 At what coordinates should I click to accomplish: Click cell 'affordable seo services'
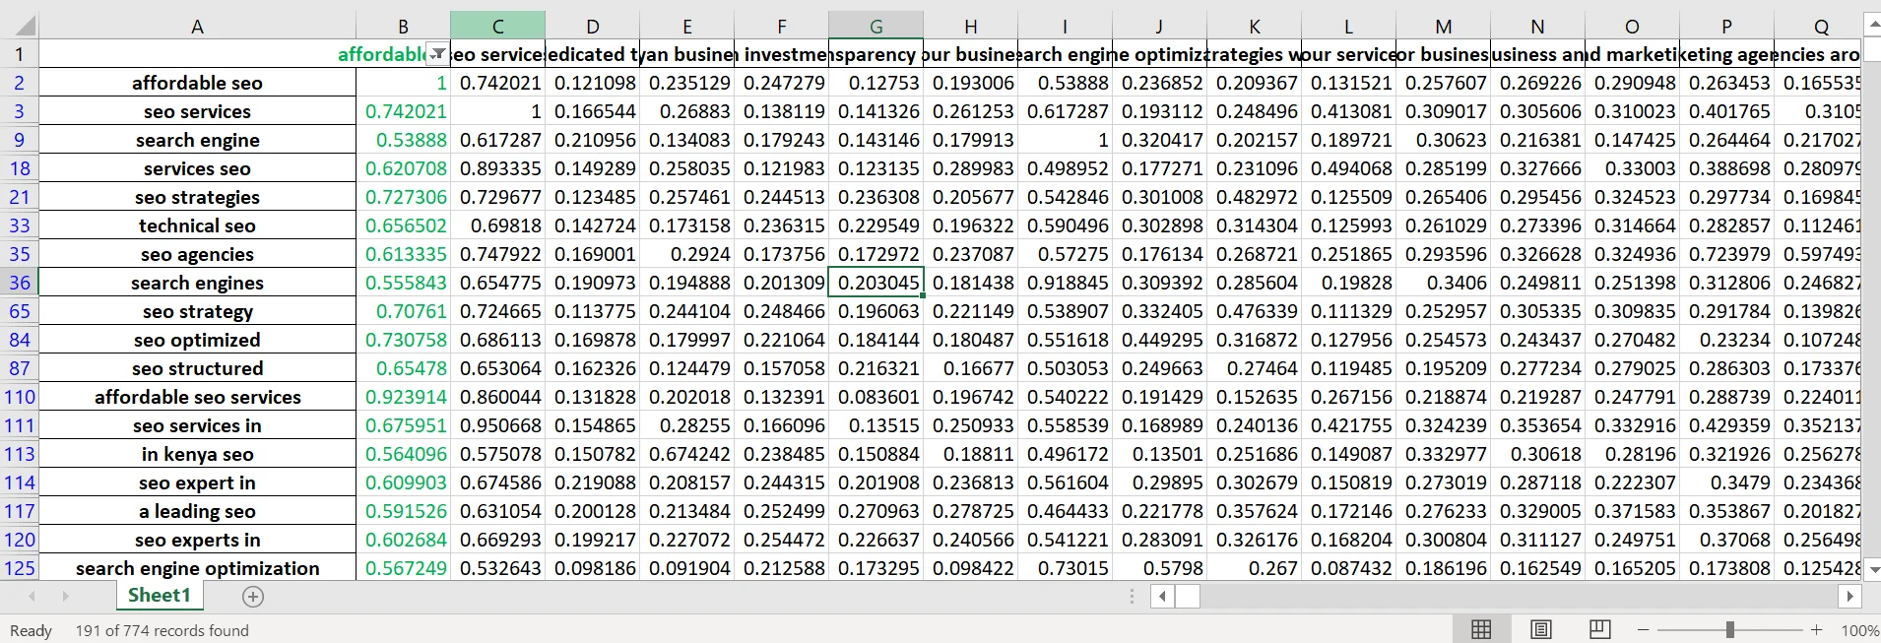(197, 397)
